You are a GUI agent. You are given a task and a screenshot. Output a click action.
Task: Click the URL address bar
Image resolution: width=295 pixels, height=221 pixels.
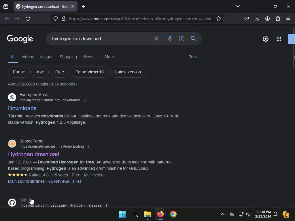140,19
